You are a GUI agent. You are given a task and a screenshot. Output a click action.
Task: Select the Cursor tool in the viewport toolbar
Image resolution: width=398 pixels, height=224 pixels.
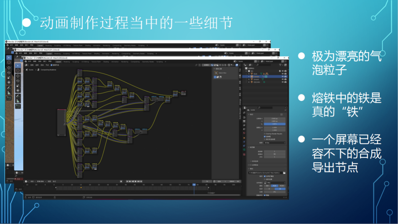[18, 71]
